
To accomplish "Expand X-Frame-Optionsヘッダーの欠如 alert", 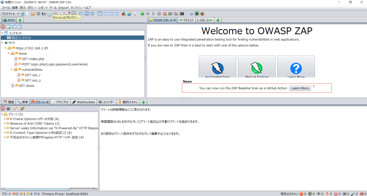I will 5,119.
